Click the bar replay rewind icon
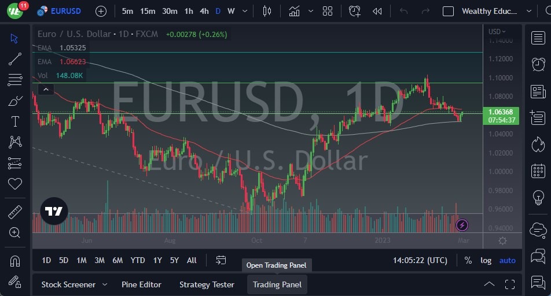This screenshot has width=551, height=296. pyautogui.click(x=377, y=11)
